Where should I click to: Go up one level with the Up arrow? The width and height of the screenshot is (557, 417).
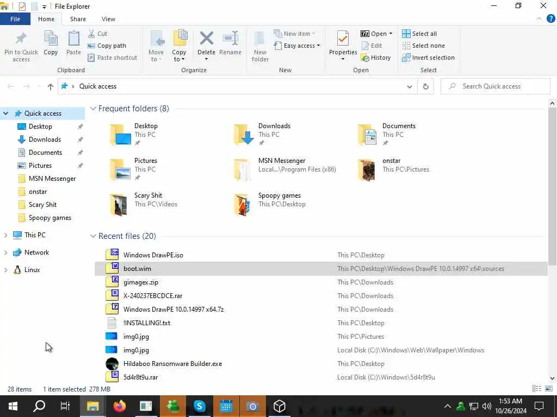point(51,86)
